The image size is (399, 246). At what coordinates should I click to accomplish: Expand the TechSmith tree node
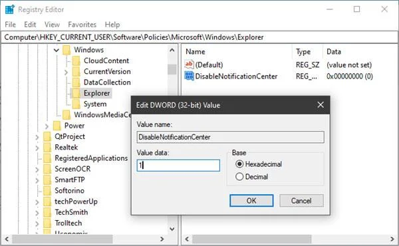(x=37, y=213)
